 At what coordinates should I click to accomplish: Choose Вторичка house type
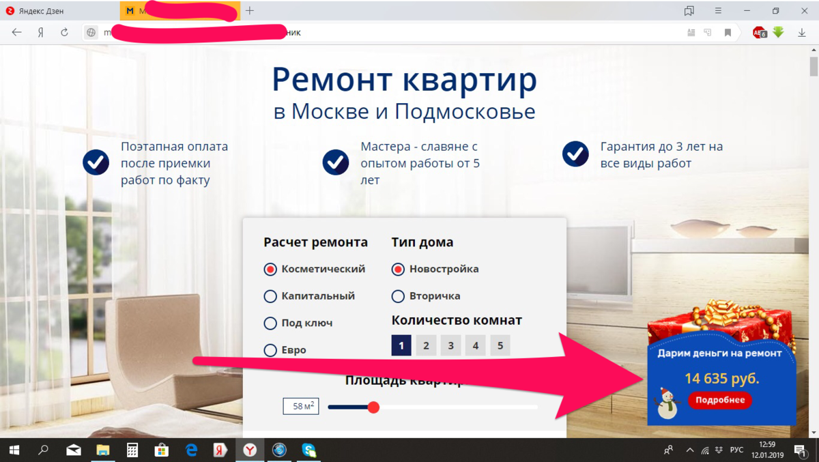click(426, 296)
